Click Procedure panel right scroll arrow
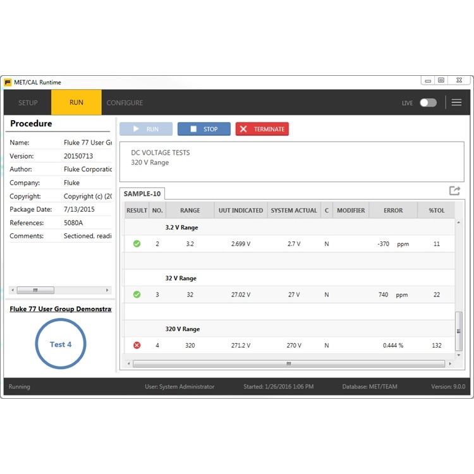 [x=107, y=290]
